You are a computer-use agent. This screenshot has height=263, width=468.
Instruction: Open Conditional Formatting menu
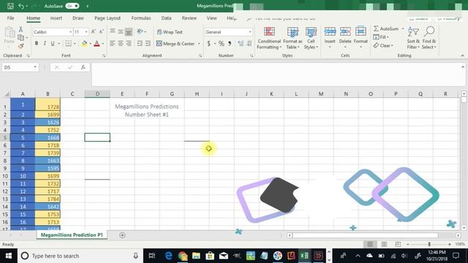coord(269,38)
